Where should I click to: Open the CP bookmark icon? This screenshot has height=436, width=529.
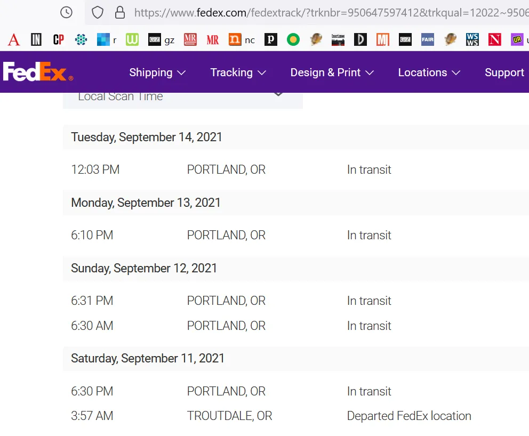click(x=59, y=39)
